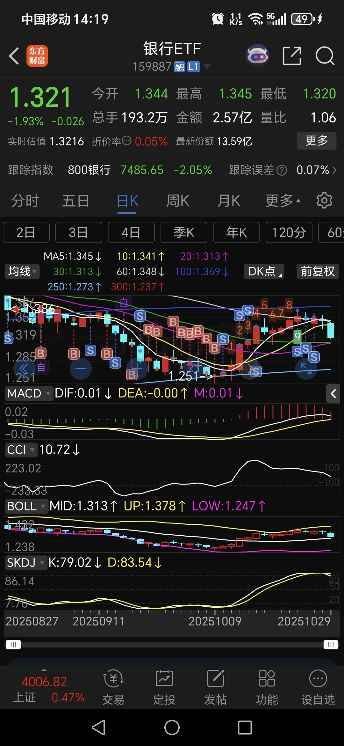Tap the 800银行 tracking index name
The image size is (344, 746).
point(89,170)
